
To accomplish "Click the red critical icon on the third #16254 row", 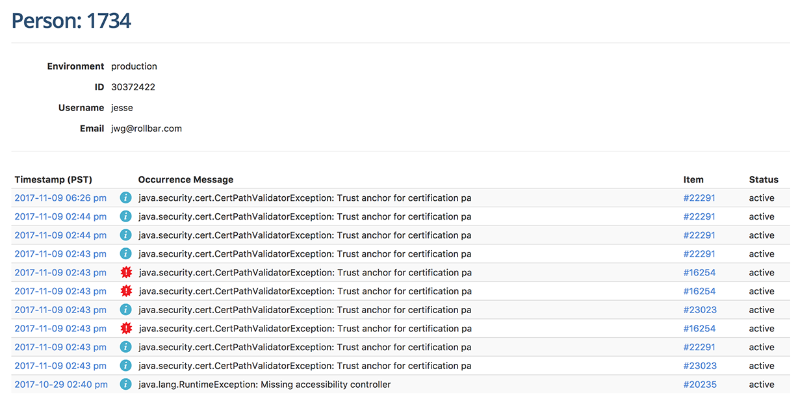I will tap(125, 328).
